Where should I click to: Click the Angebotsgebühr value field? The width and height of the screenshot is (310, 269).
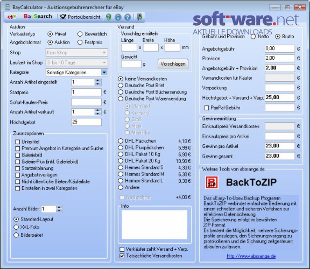tap(280, 48)
